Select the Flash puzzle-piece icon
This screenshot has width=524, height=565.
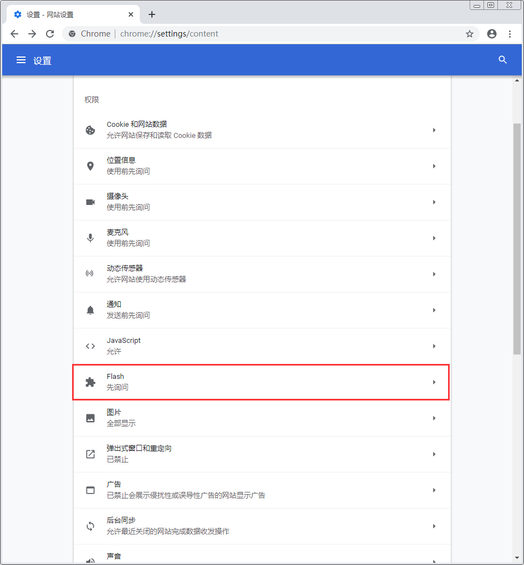[90, 382]
